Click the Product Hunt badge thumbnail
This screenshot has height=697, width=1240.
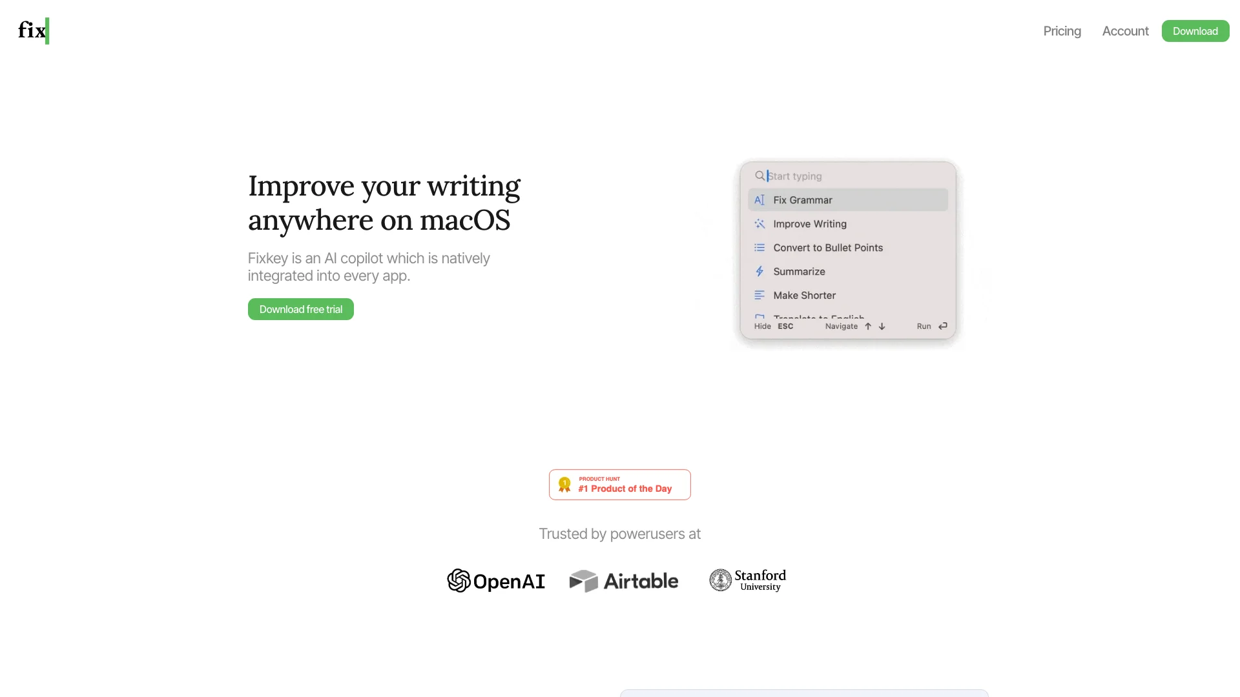[x=620, y=484]
